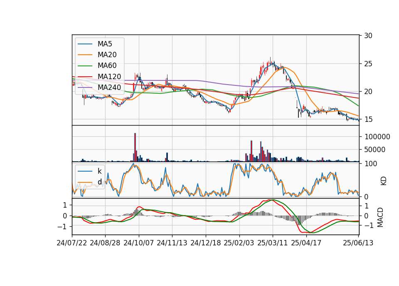This screenshot has width=399, height=286.
Task: Click the 25/06/13 date tick label
Action: click(x=358, y=243)
